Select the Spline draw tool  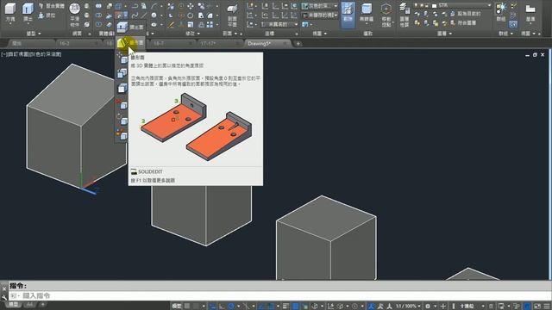(x=135, y=15)
